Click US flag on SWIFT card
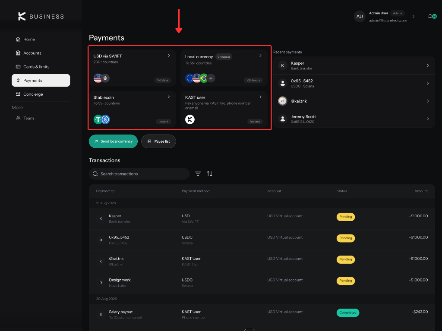This screenshot has height=331, width=442. [98, 78]
